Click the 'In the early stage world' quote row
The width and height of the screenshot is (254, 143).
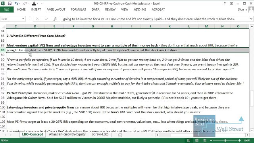123,79
